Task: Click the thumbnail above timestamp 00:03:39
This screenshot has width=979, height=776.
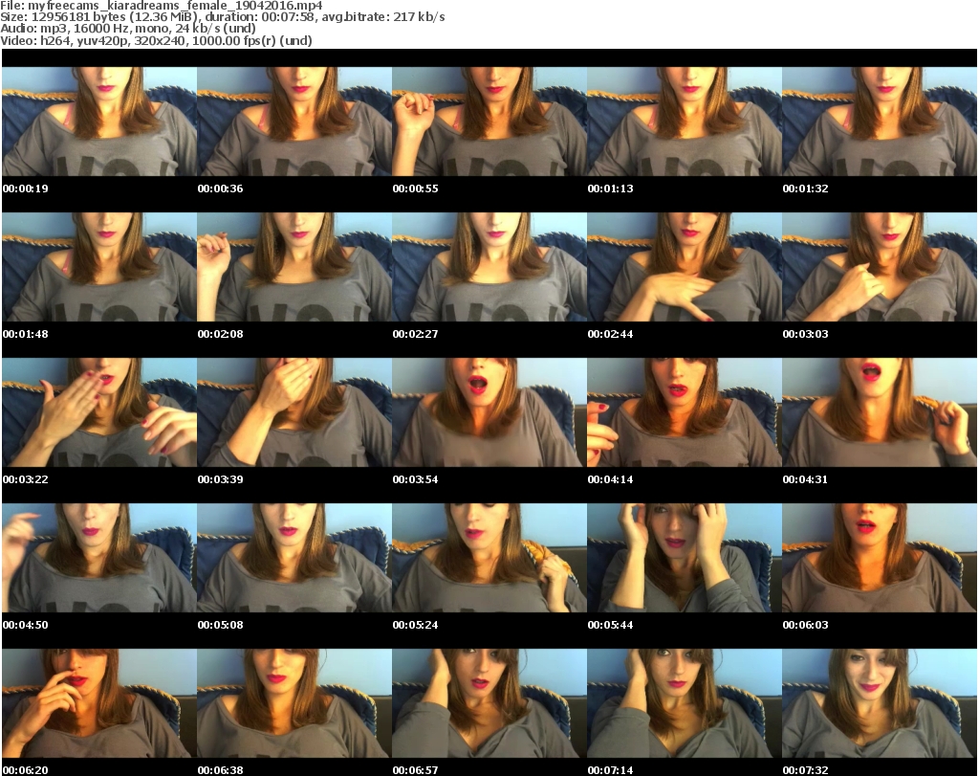Action: pos(294,412)
